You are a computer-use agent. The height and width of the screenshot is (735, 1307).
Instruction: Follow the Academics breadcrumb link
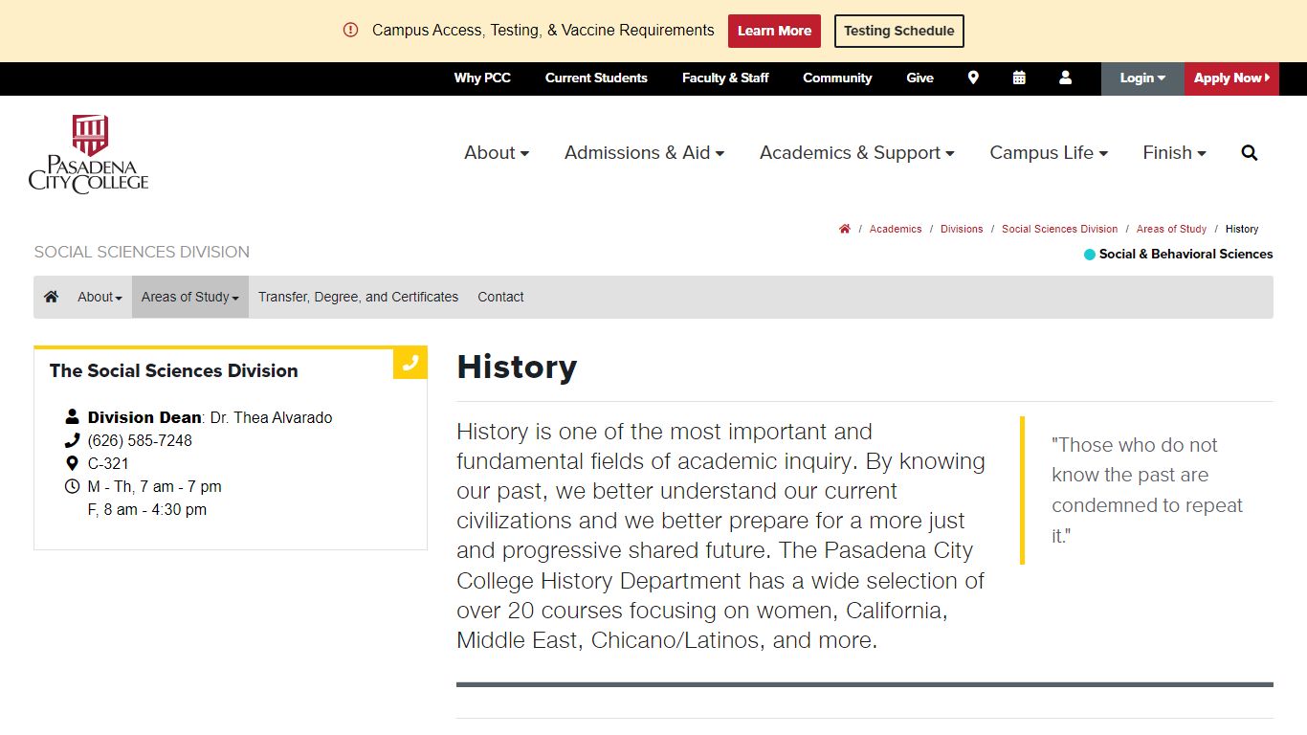[896, 229]
